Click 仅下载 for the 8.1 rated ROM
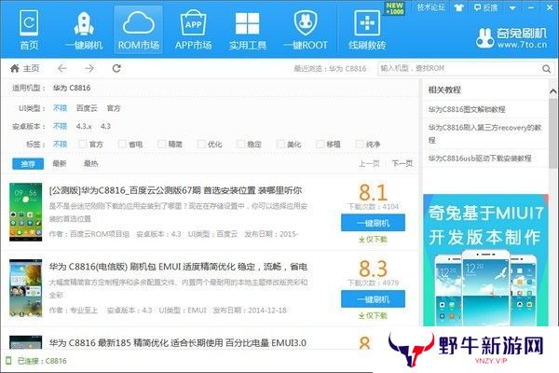 pyautogui.click(x=373, y=239)
